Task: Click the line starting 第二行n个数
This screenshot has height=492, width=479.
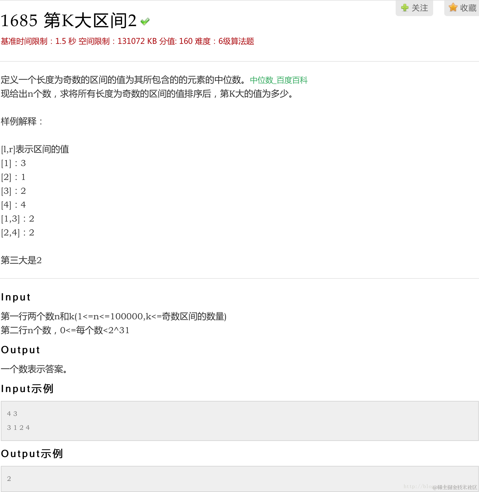Action: pos(65,330)
